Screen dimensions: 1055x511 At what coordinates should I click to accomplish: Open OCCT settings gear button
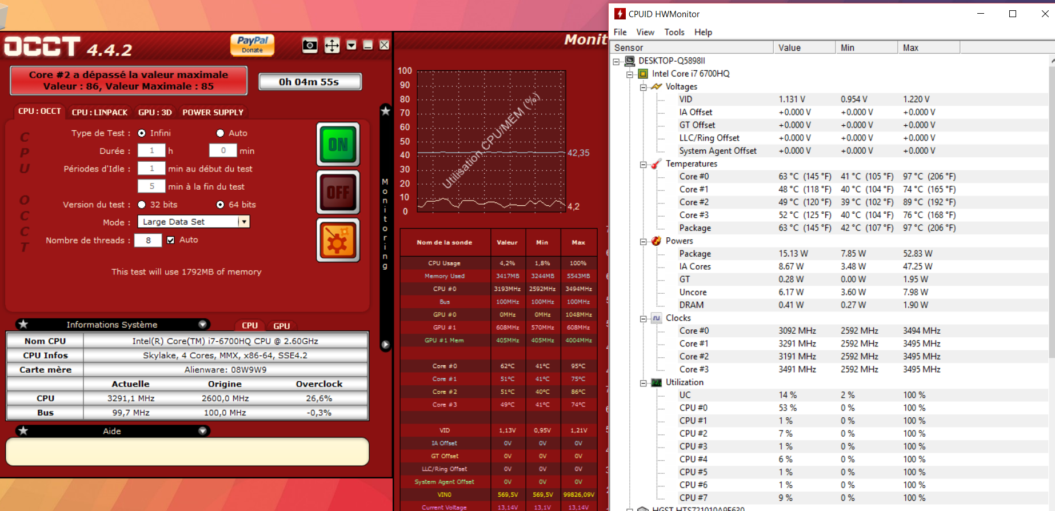[338, 240]
